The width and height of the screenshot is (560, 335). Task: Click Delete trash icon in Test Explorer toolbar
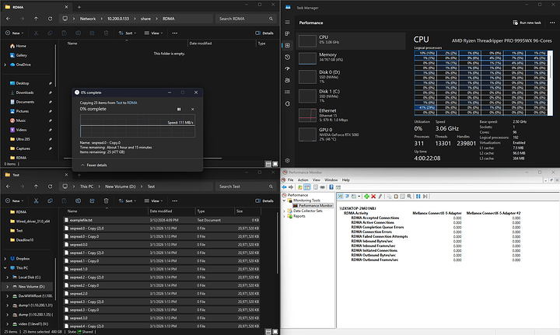tap(106, 201)
